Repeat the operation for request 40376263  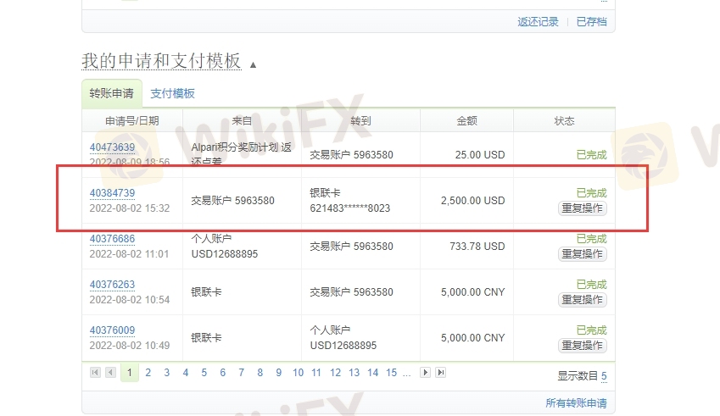click(583, 299)
